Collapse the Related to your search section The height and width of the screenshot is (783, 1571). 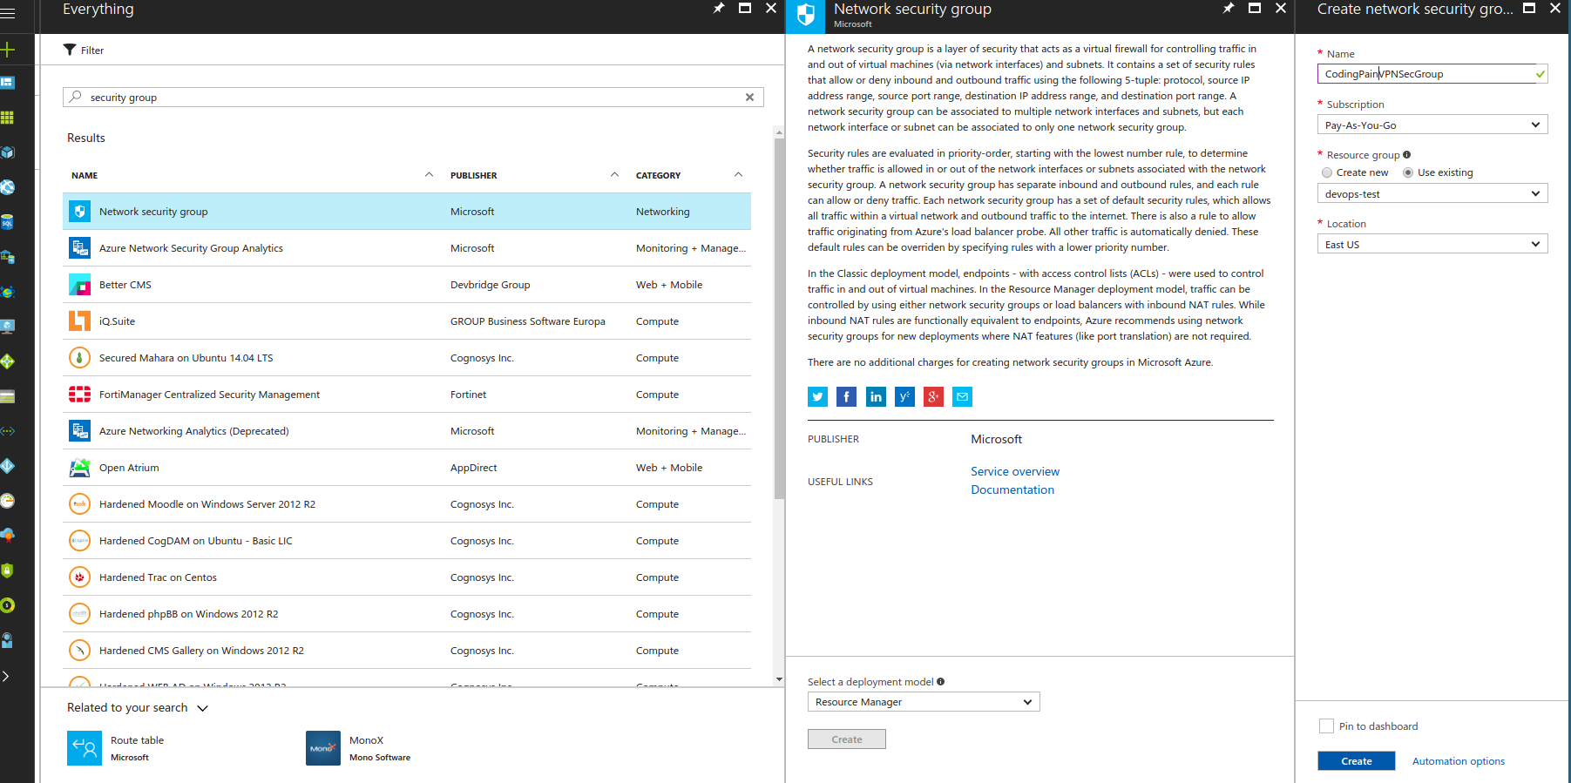pos(203,708)
